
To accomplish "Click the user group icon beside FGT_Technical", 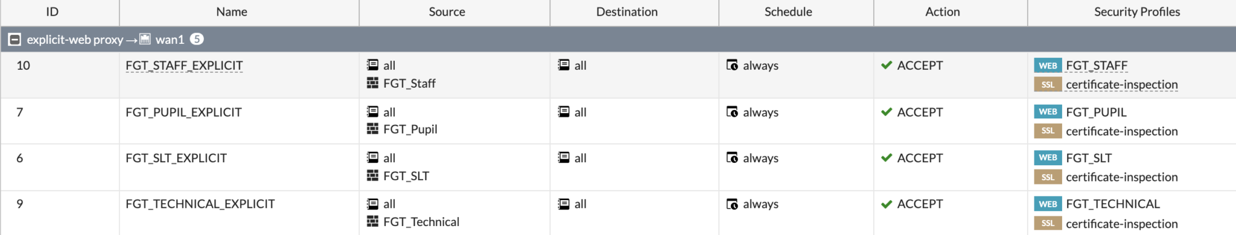I will click(373, 222).
